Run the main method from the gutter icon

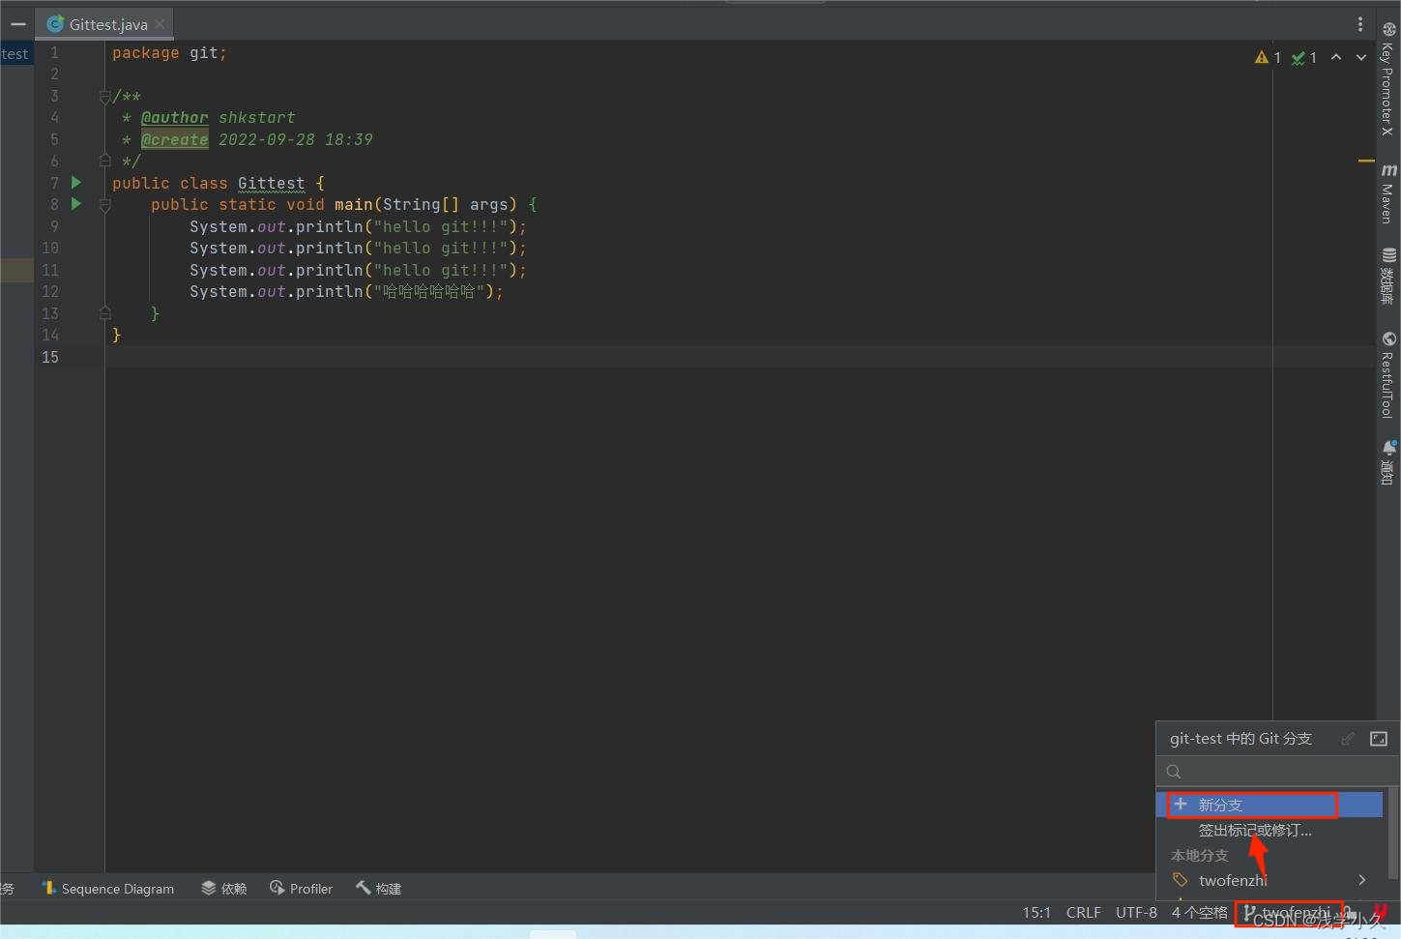[x=76, y=204]
